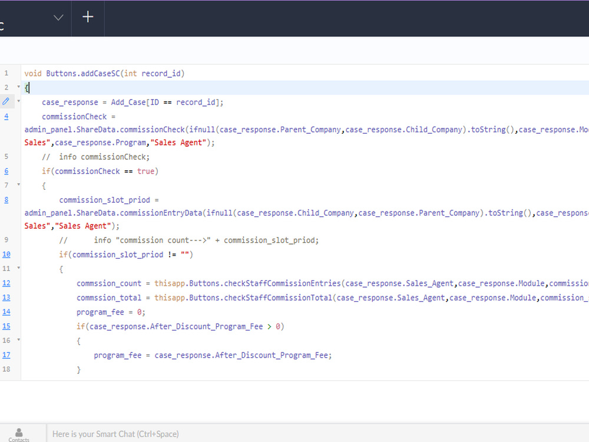Click 'commission_slot_priod =' on line 8
Viewport: 589px width, 442px height.
[109, 200]
